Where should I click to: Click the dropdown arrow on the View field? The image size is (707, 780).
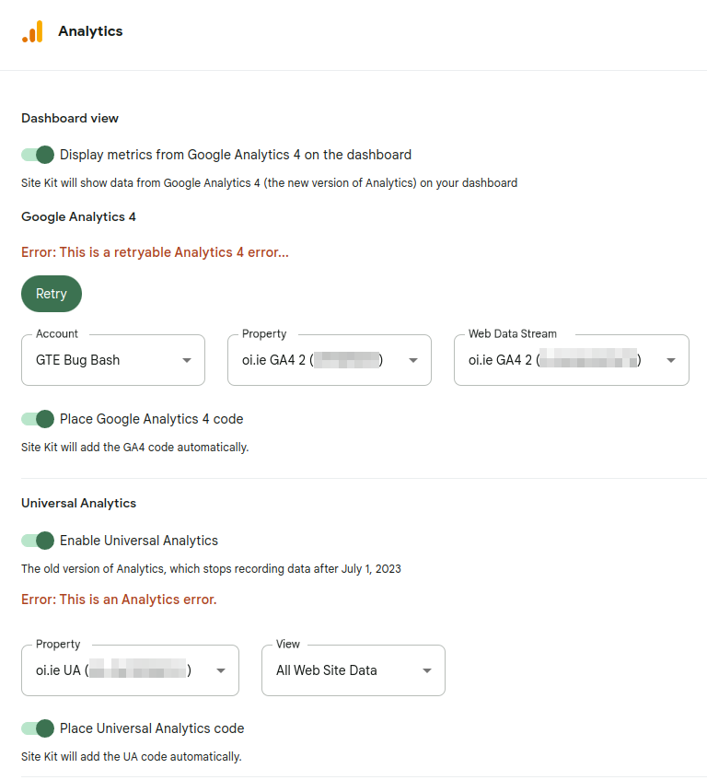[x=426, y=670]
